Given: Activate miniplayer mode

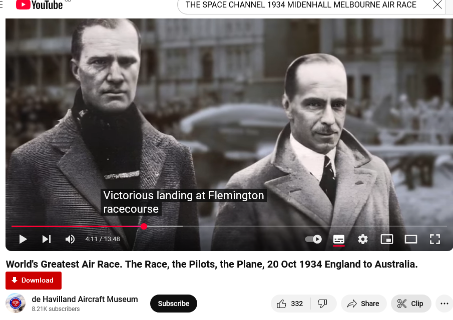Looking at the screenshot, I should (x=387, y=239).
